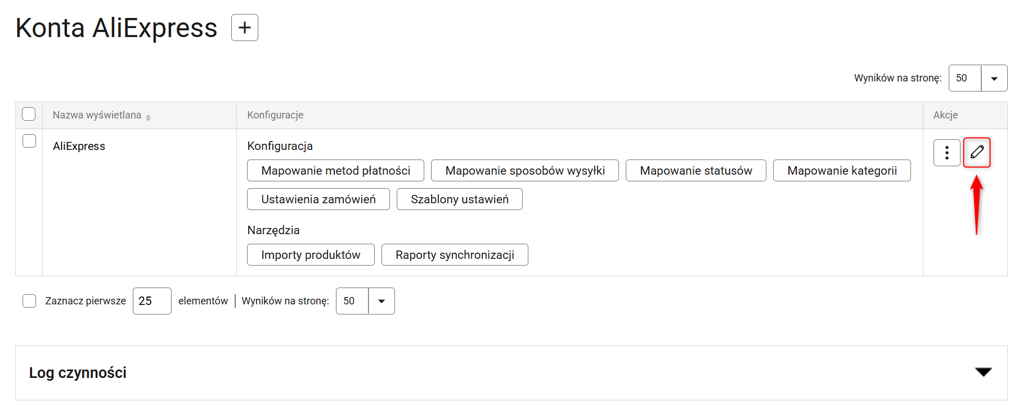Click the Zaznacz pierwsze number field
This screenshot has width=1023, height=415.
tap(151, 301)
